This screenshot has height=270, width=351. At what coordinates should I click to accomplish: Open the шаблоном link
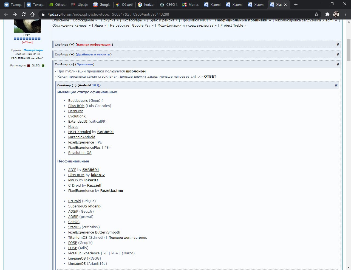click(136, 71)
